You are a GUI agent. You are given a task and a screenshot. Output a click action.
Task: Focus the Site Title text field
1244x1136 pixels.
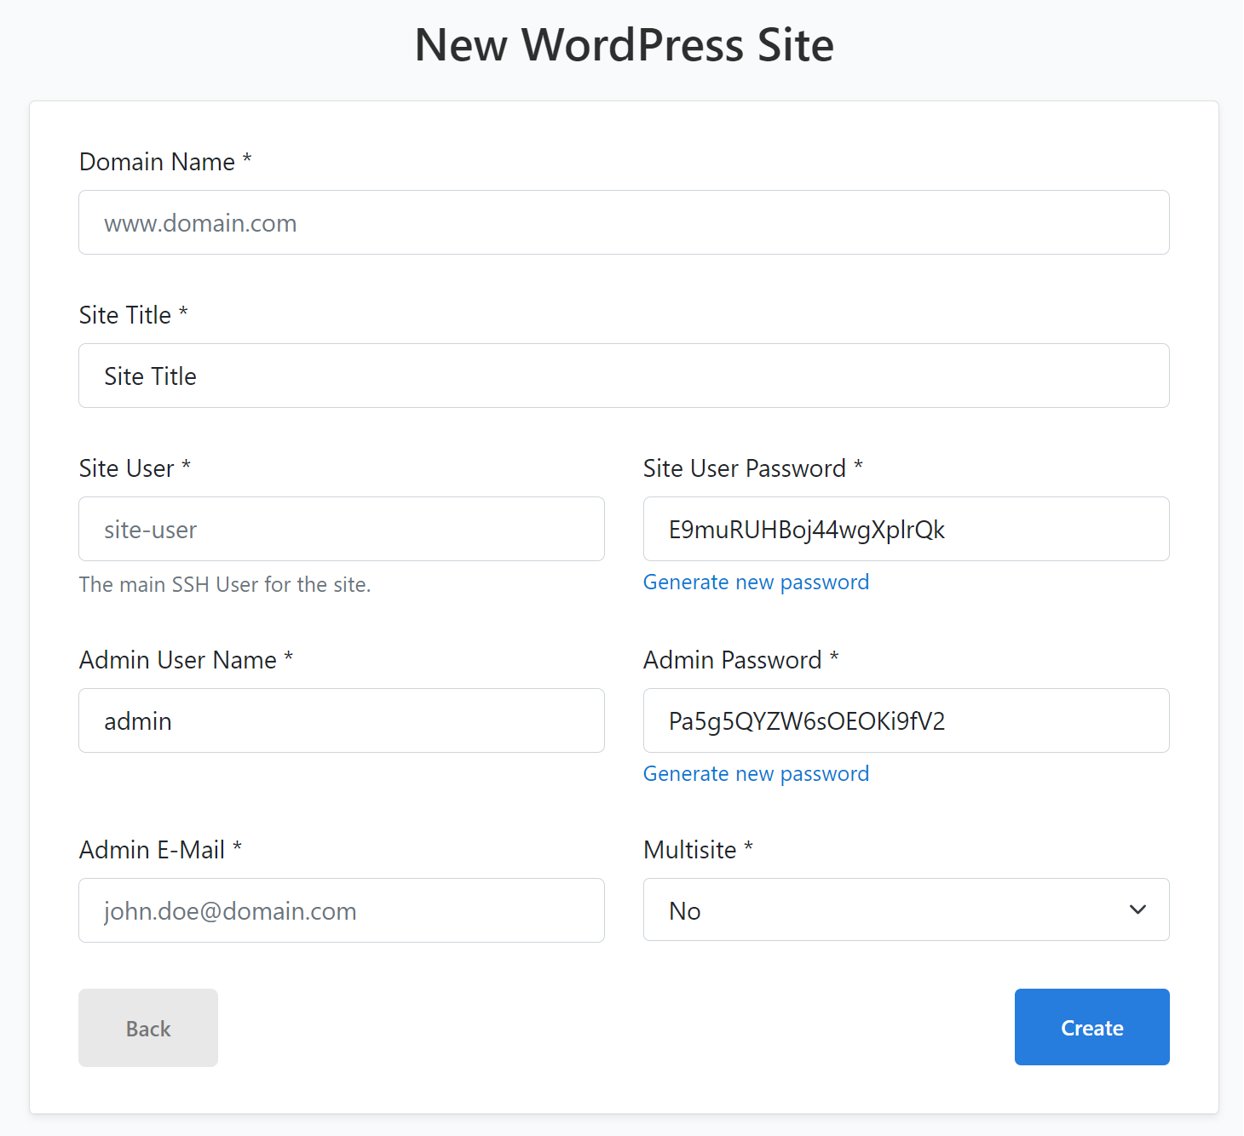[x=624, y=376]
